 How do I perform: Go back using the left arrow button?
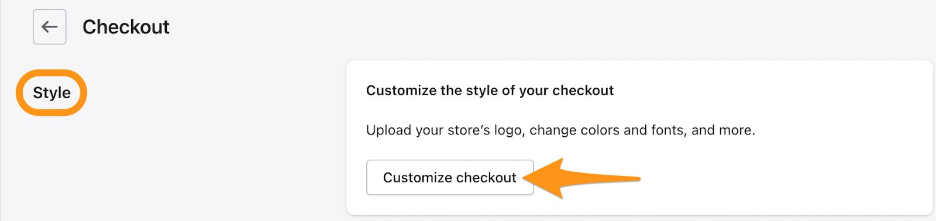(50, 27)
